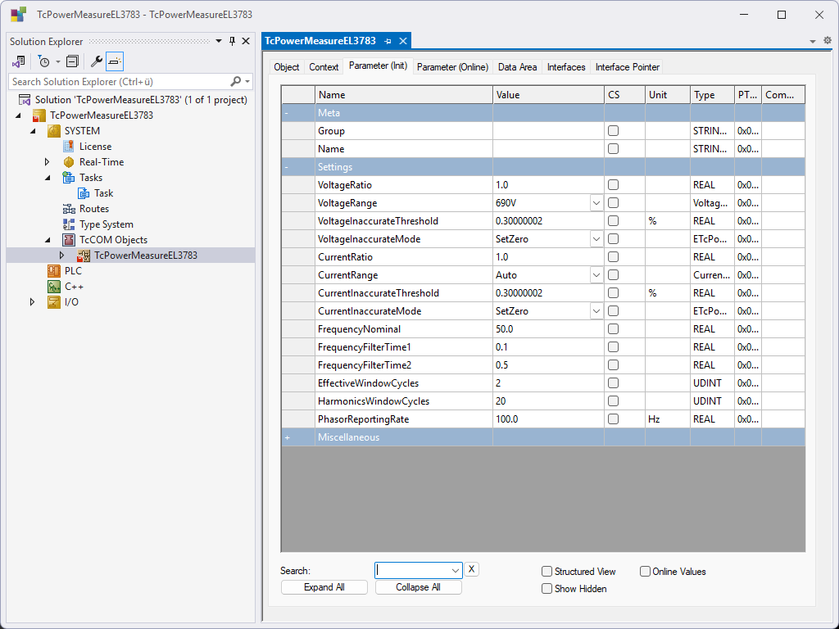
Task: Click the search magnifier icon in Solution Explorer
Action: [x=235, y=81]
